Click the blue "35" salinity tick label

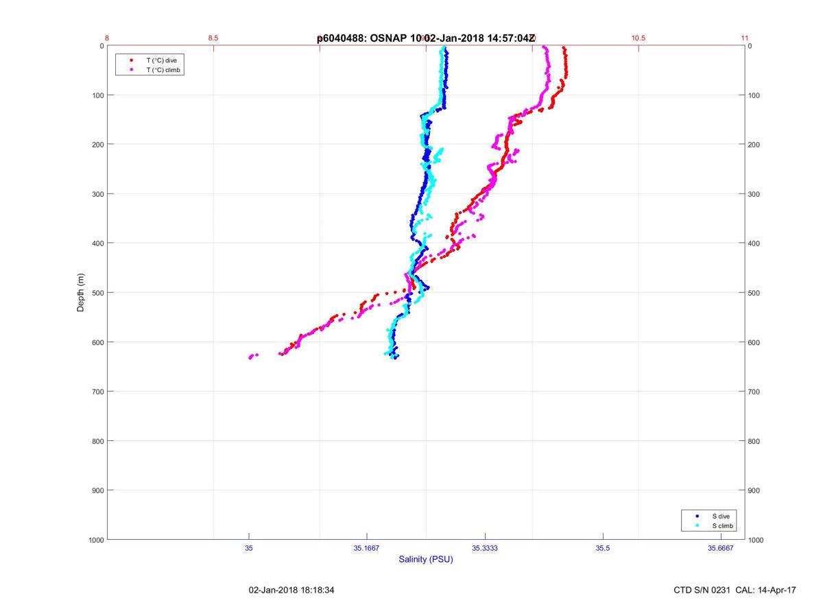[x=249, y=547]
